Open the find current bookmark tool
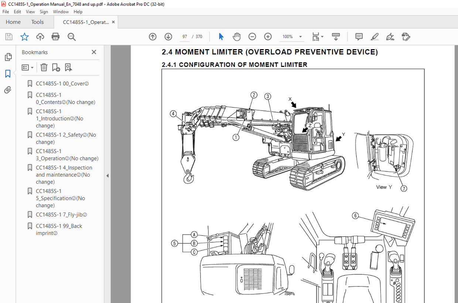This screenshot has width=458, height=303. (x=68, y=67)
